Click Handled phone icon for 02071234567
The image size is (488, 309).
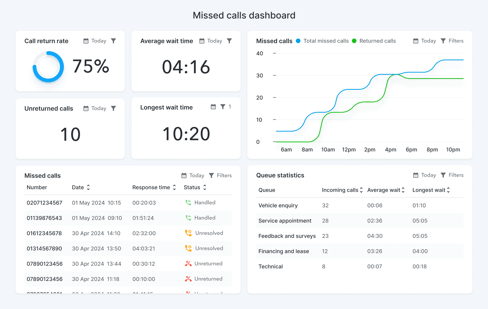(x=188, y=203)
